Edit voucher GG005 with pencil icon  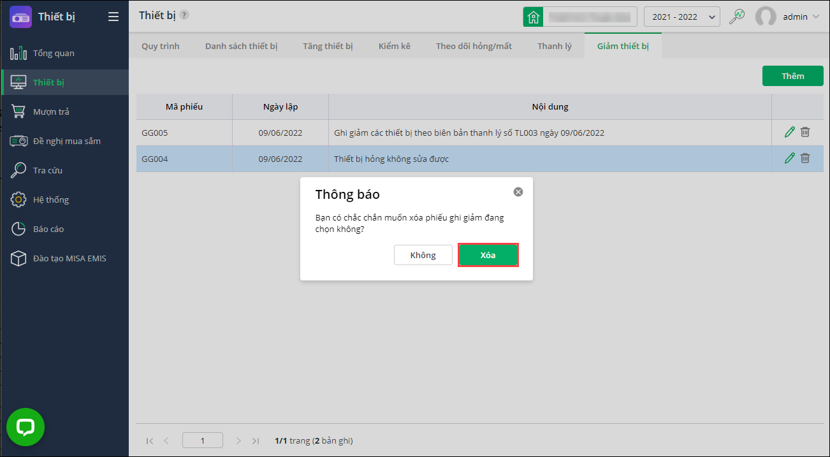790,132
